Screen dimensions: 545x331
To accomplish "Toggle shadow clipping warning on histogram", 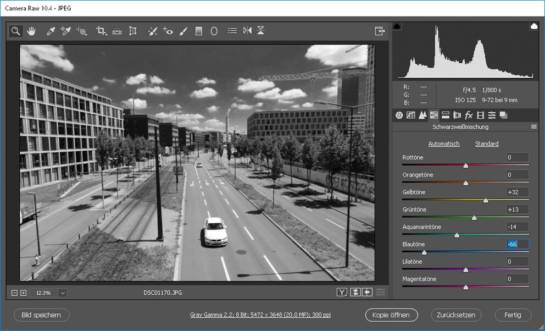I will click(397, 26).
